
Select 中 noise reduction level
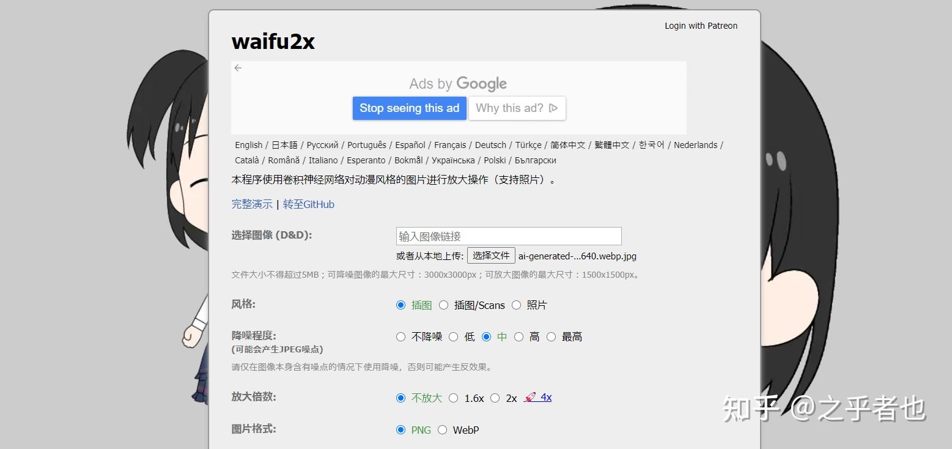tap(487, 336)
